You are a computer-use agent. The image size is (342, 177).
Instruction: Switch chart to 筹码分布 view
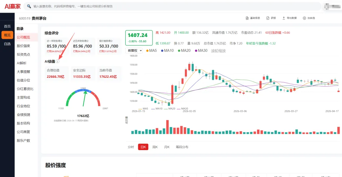click(182, 147)
